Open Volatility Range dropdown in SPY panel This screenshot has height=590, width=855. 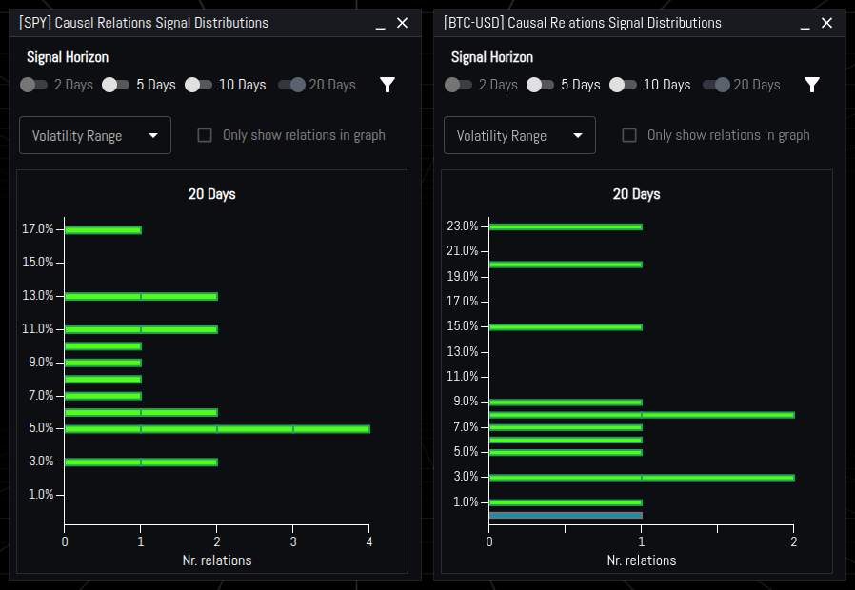click(95, 135)
